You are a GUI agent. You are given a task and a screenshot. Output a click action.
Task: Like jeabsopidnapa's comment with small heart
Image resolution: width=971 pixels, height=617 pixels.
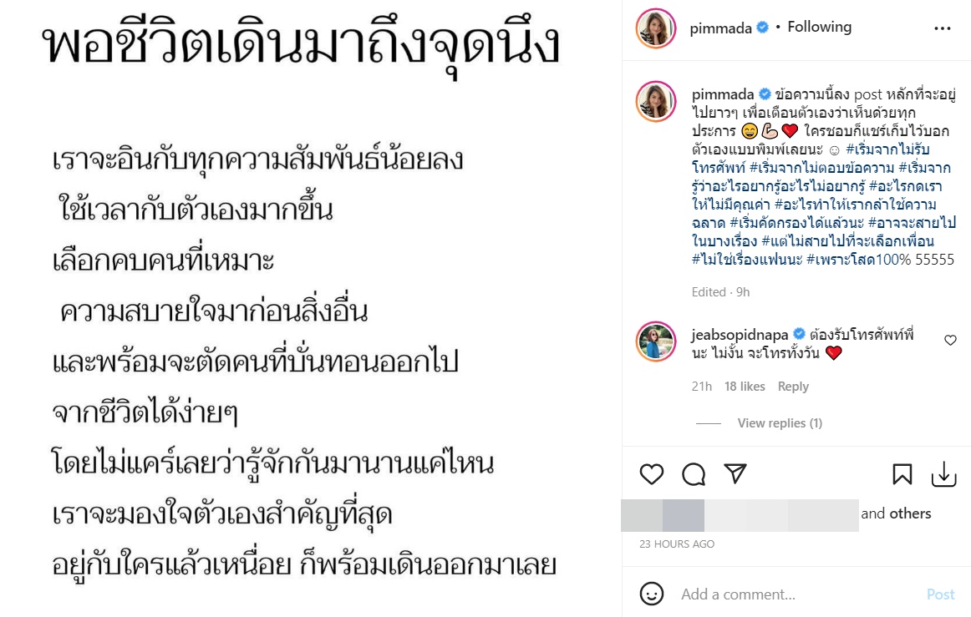click(x=951, y=340)
